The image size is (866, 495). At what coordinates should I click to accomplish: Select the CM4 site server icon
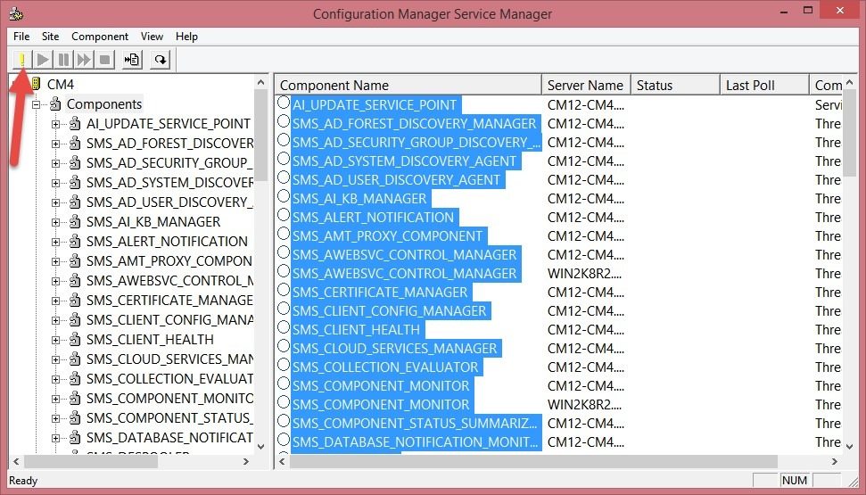pos(36,84)
